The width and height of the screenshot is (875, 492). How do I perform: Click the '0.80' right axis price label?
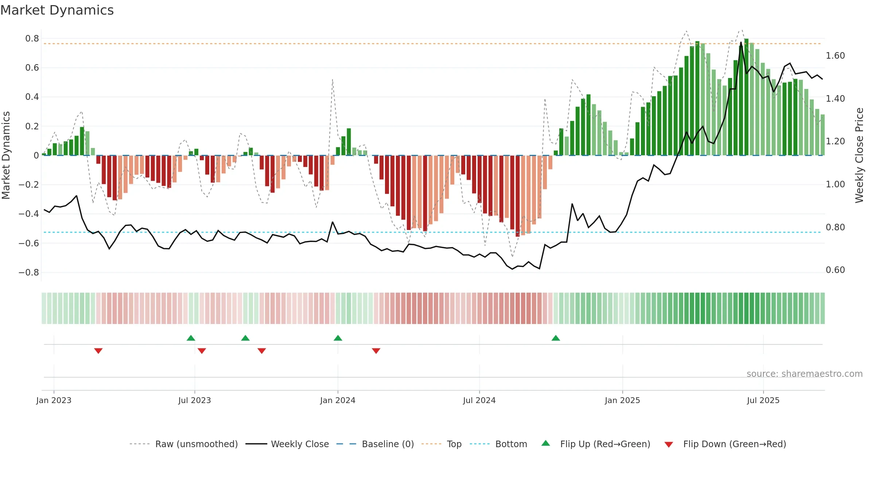(x=835, y=227)
